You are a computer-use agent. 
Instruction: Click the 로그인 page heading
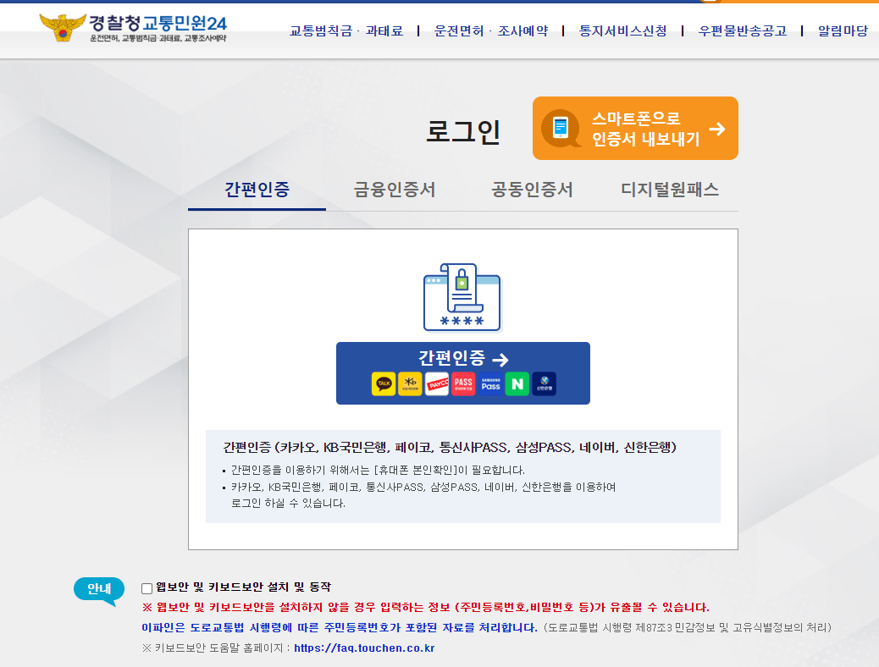pos(463,132)
